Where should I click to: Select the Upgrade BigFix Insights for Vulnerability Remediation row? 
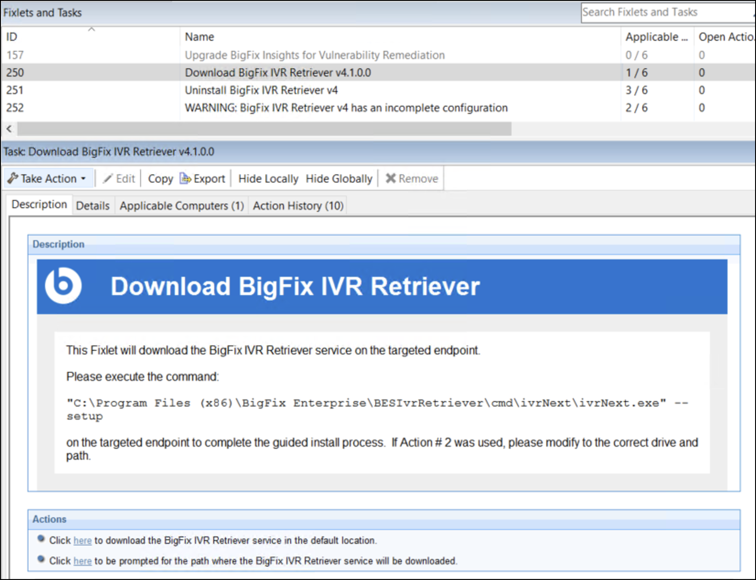(x=378, y=55)
